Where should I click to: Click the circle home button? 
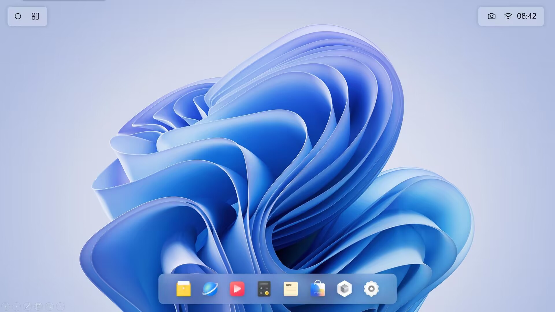[18, 16]
